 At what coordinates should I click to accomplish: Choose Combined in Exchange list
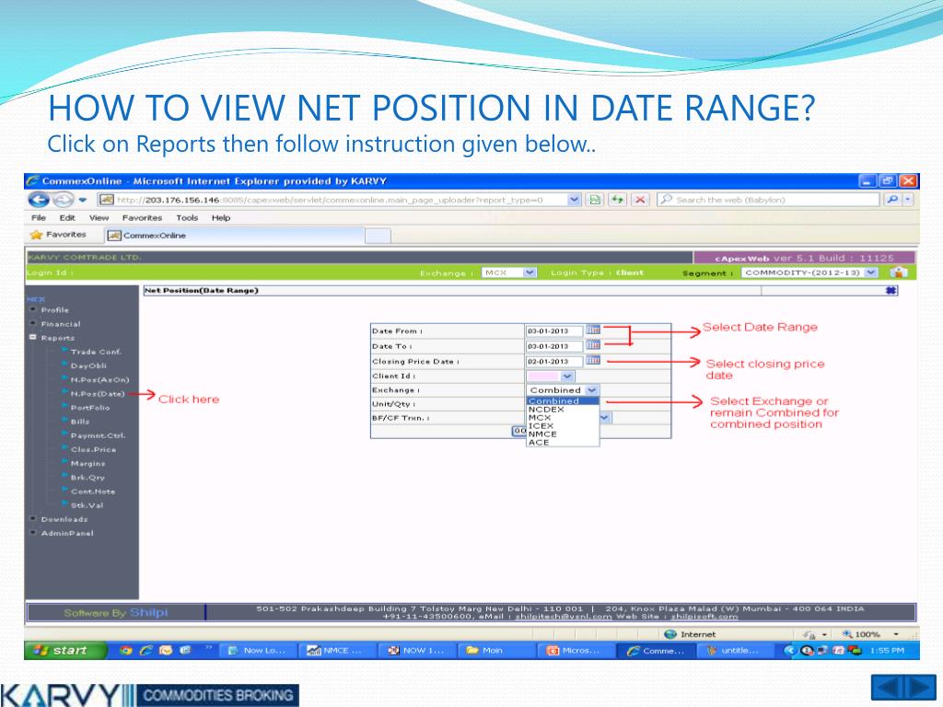[x=563, y=401]
